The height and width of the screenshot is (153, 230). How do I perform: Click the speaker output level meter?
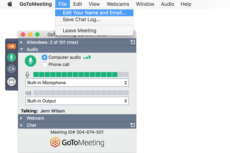click(x=81, y=93)
